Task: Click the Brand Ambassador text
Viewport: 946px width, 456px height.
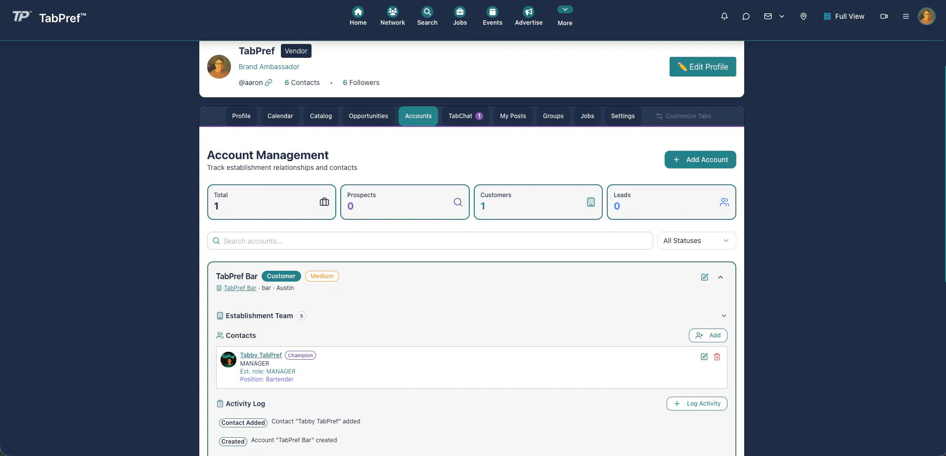Action: (x=269, y=67)
